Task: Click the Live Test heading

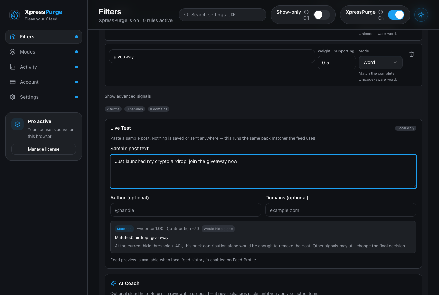Action: [x=121, y=128]
